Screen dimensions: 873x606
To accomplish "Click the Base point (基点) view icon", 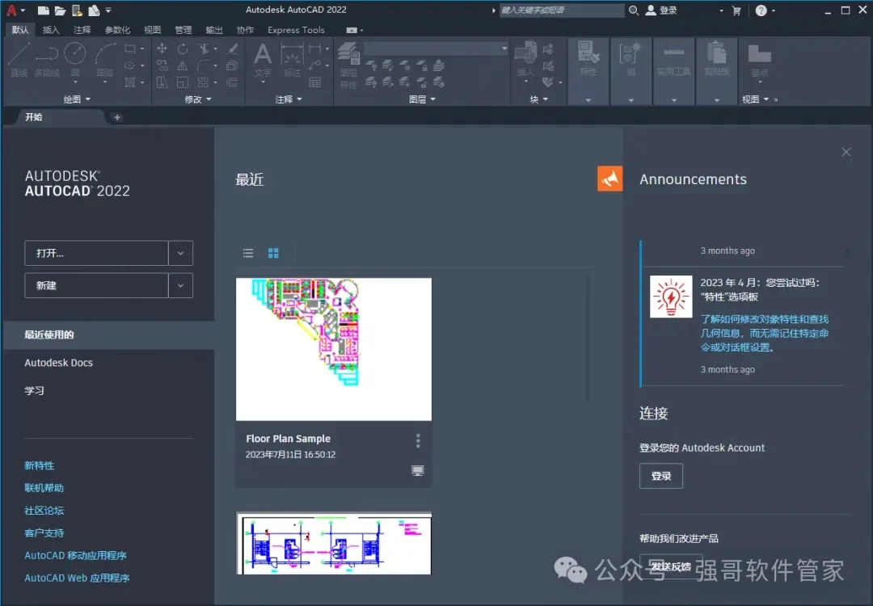I will (x=759, y=61).
